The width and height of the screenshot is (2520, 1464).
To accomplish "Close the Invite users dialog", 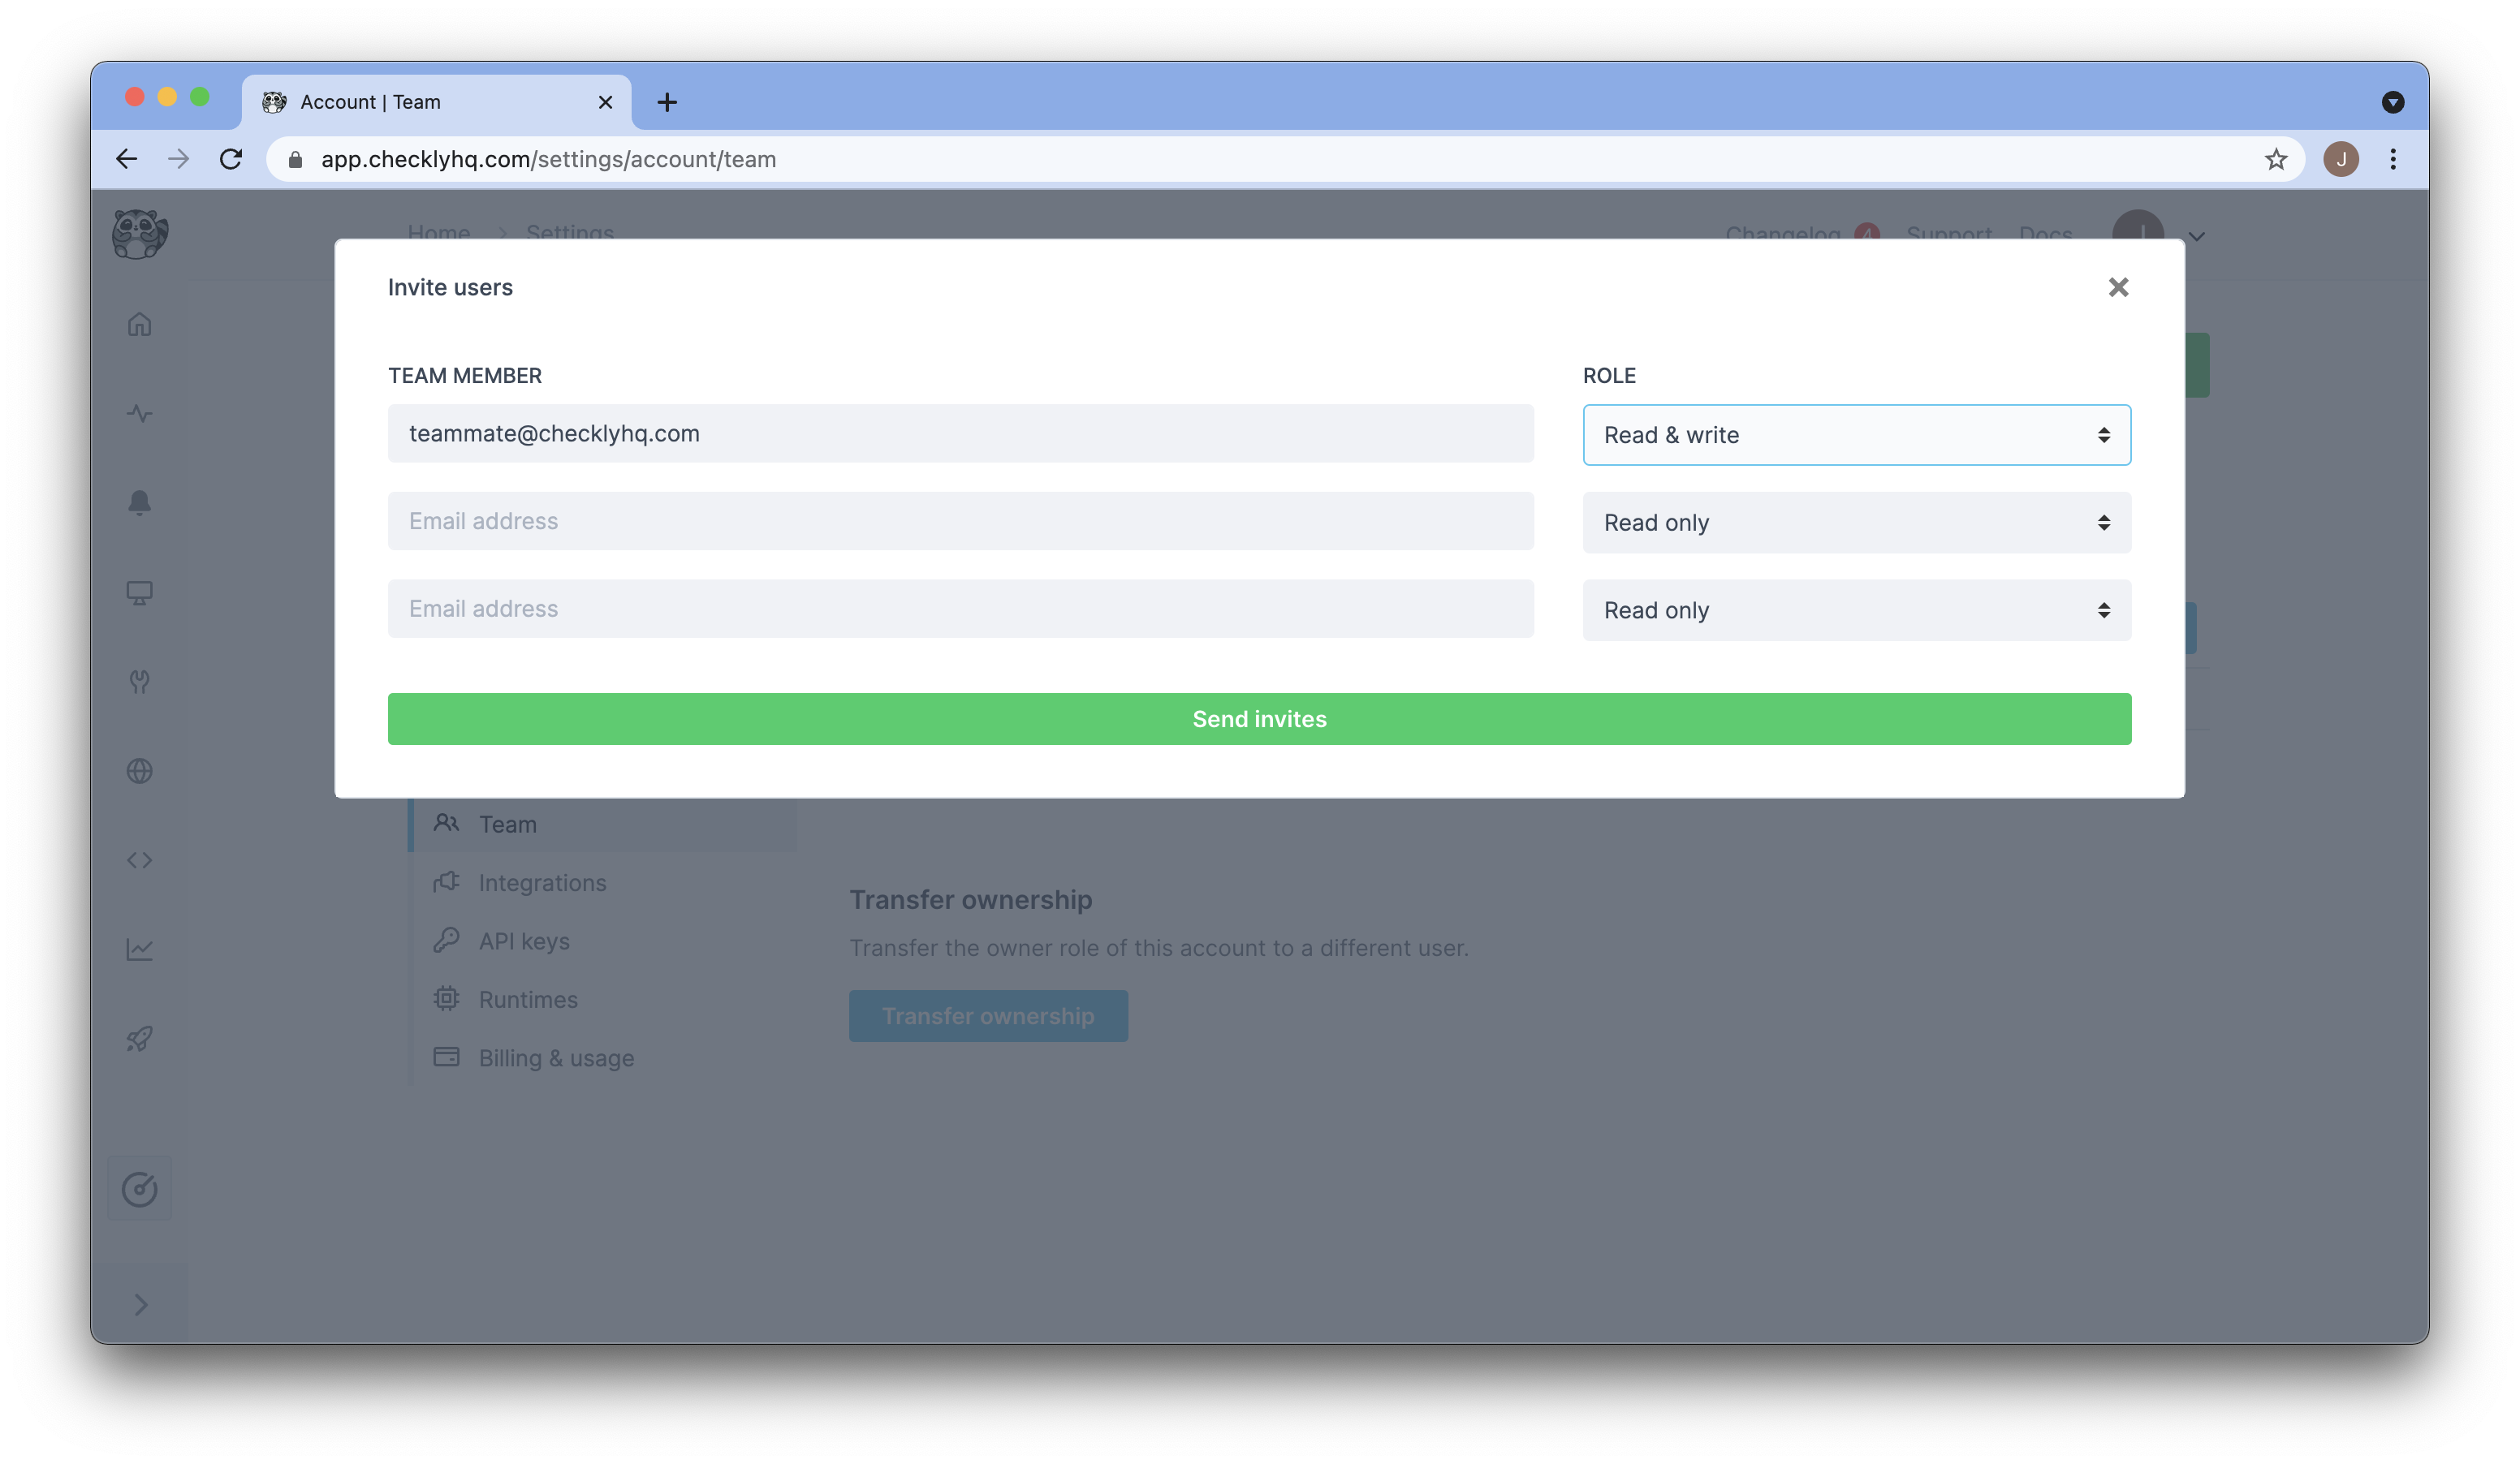I will 2117,288.
